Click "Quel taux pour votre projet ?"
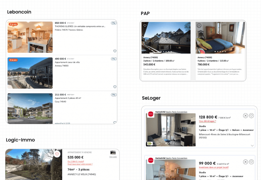The height and width of the screenshot is (180, 261). tap(80, 164)
